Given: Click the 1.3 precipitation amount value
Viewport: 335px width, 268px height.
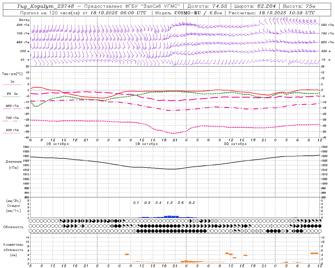Looking at the screenshot, I should 170,203.
